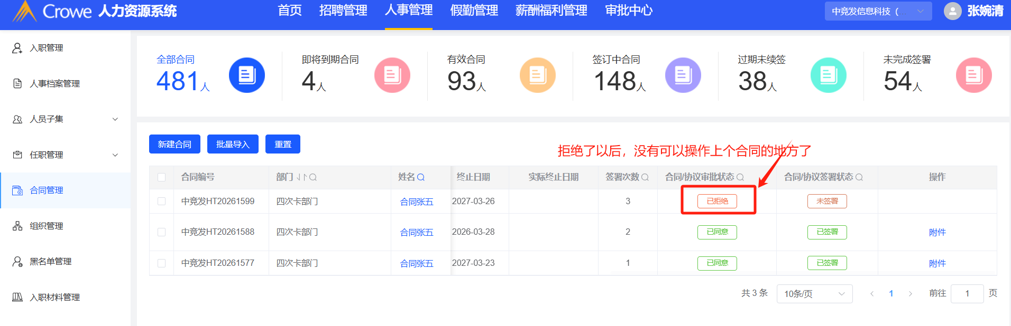1011x326 pixels.
Task: Click the 已拒绝 status tag
Action: tap(717, 201)
